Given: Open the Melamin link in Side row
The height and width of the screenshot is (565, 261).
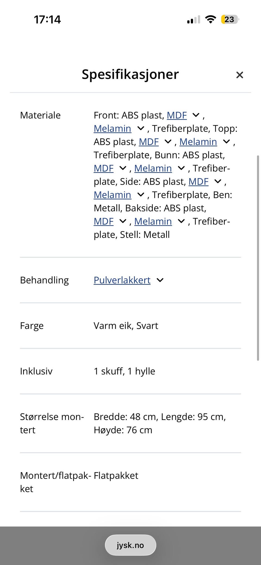Looking at the screenshot, I should point(112,195).
